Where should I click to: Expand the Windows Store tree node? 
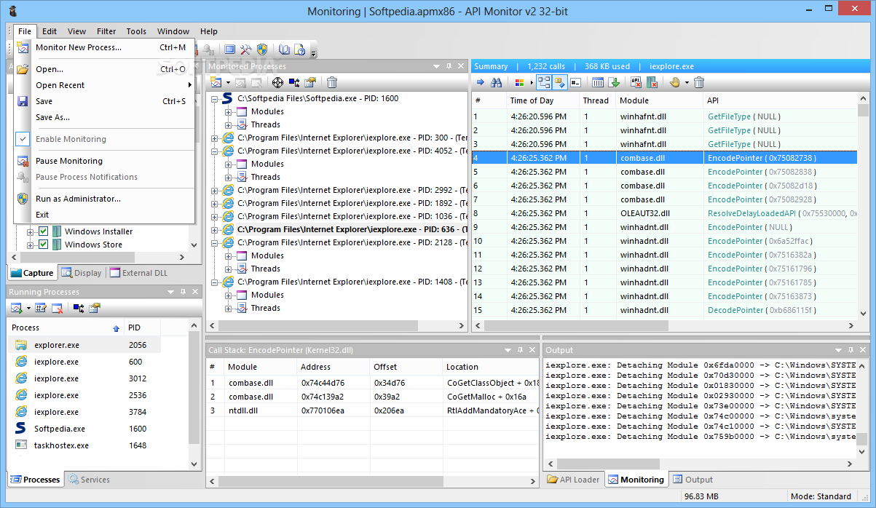pos(31,245)
